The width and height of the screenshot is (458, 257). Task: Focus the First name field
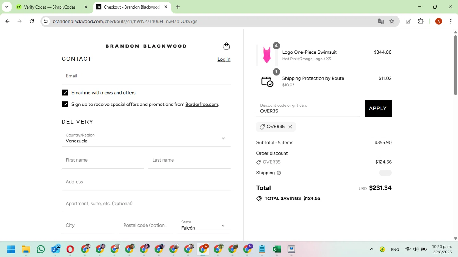[x=103, y=160]
